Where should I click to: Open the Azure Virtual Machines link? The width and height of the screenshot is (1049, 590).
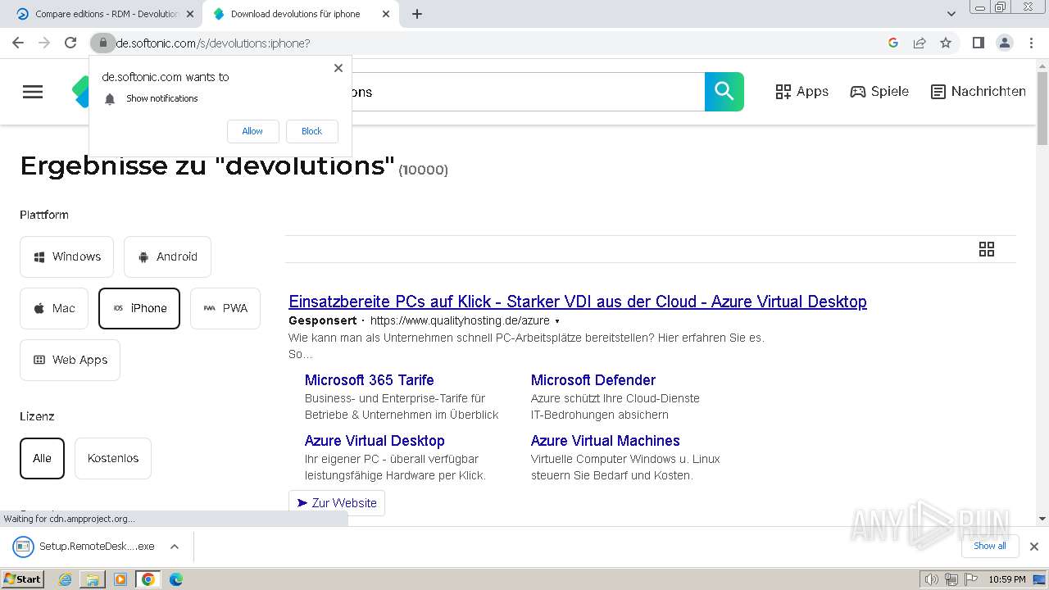click(x=606, y=441)
